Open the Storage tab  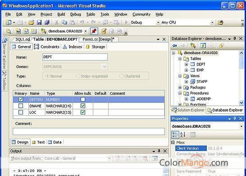click(96, 46)
